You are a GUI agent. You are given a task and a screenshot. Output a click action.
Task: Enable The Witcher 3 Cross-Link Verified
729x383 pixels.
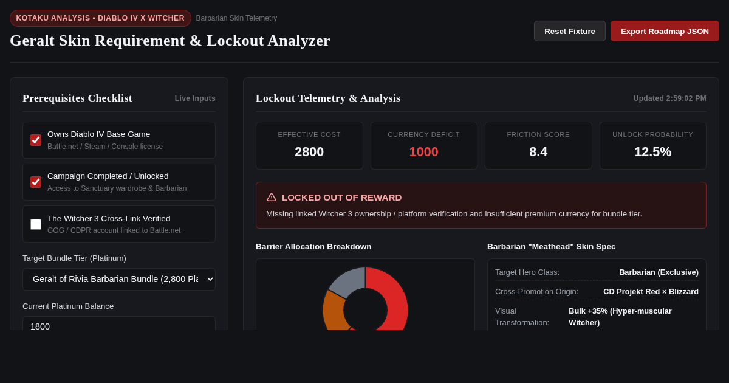[x=36, y=224]
